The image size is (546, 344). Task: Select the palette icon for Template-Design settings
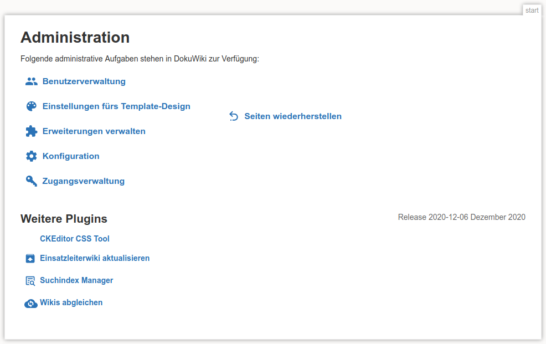[x=32, y=106]
